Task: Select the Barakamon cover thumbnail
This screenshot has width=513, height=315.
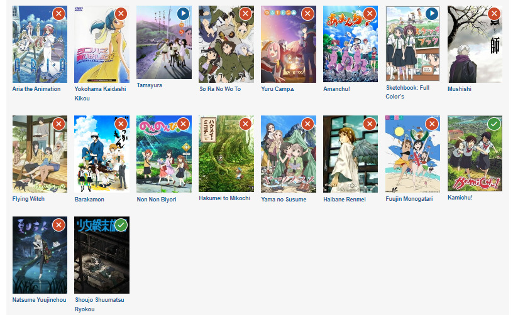Action: pyautogui.click(x=102, y=154)
